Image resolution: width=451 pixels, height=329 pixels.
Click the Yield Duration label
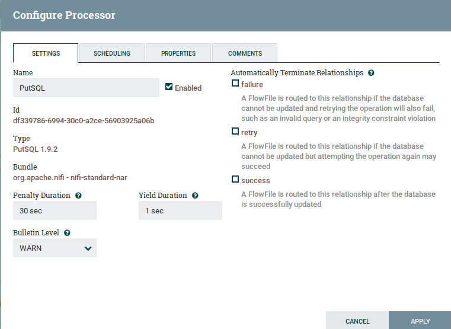163,195
